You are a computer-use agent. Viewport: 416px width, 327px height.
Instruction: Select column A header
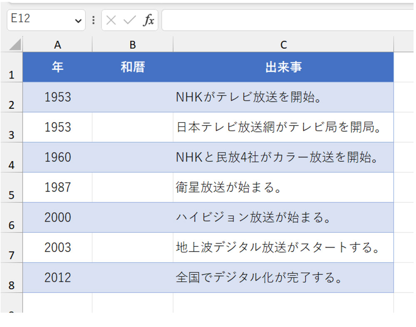[57, 44]
